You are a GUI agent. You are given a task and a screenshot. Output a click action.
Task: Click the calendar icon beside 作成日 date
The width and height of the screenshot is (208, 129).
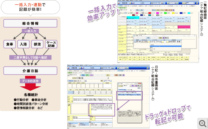(86, 81)
